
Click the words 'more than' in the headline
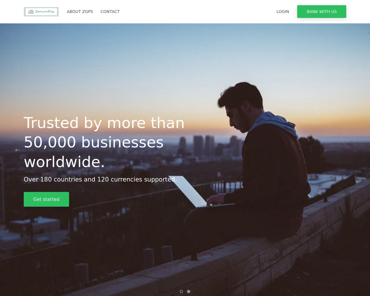[x=146, y=123]
